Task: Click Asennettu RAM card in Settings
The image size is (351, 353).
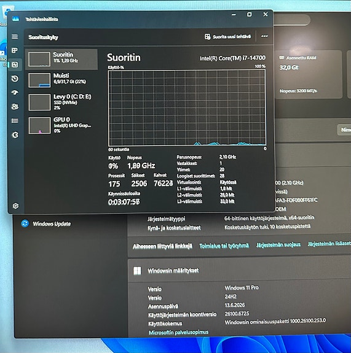Action: 309,74
